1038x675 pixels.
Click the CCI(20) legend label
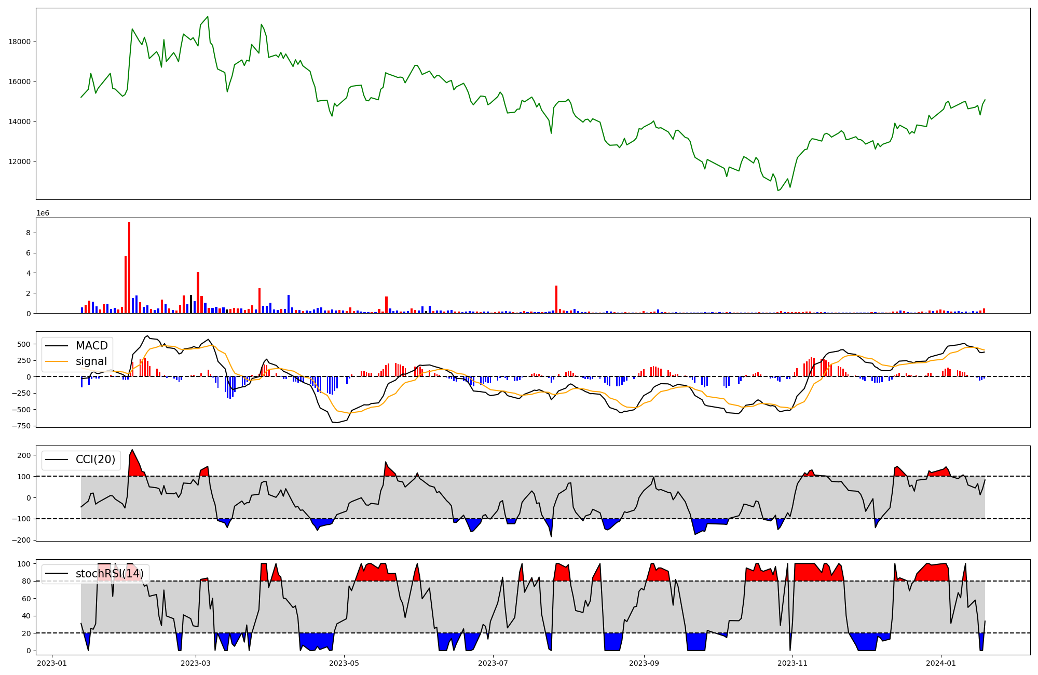(95, 460)
